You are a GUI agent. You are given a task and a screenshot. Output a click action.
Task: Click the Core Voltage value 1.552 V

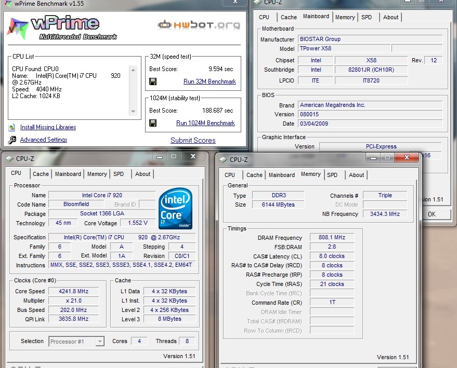tap(138, 223)
